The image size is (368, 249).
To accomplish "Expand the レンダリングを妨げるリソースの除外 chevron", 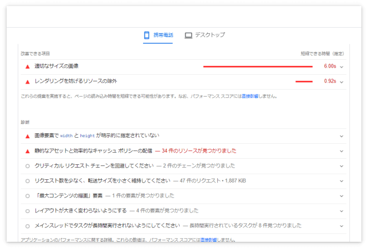I will (x=341, y=82).
